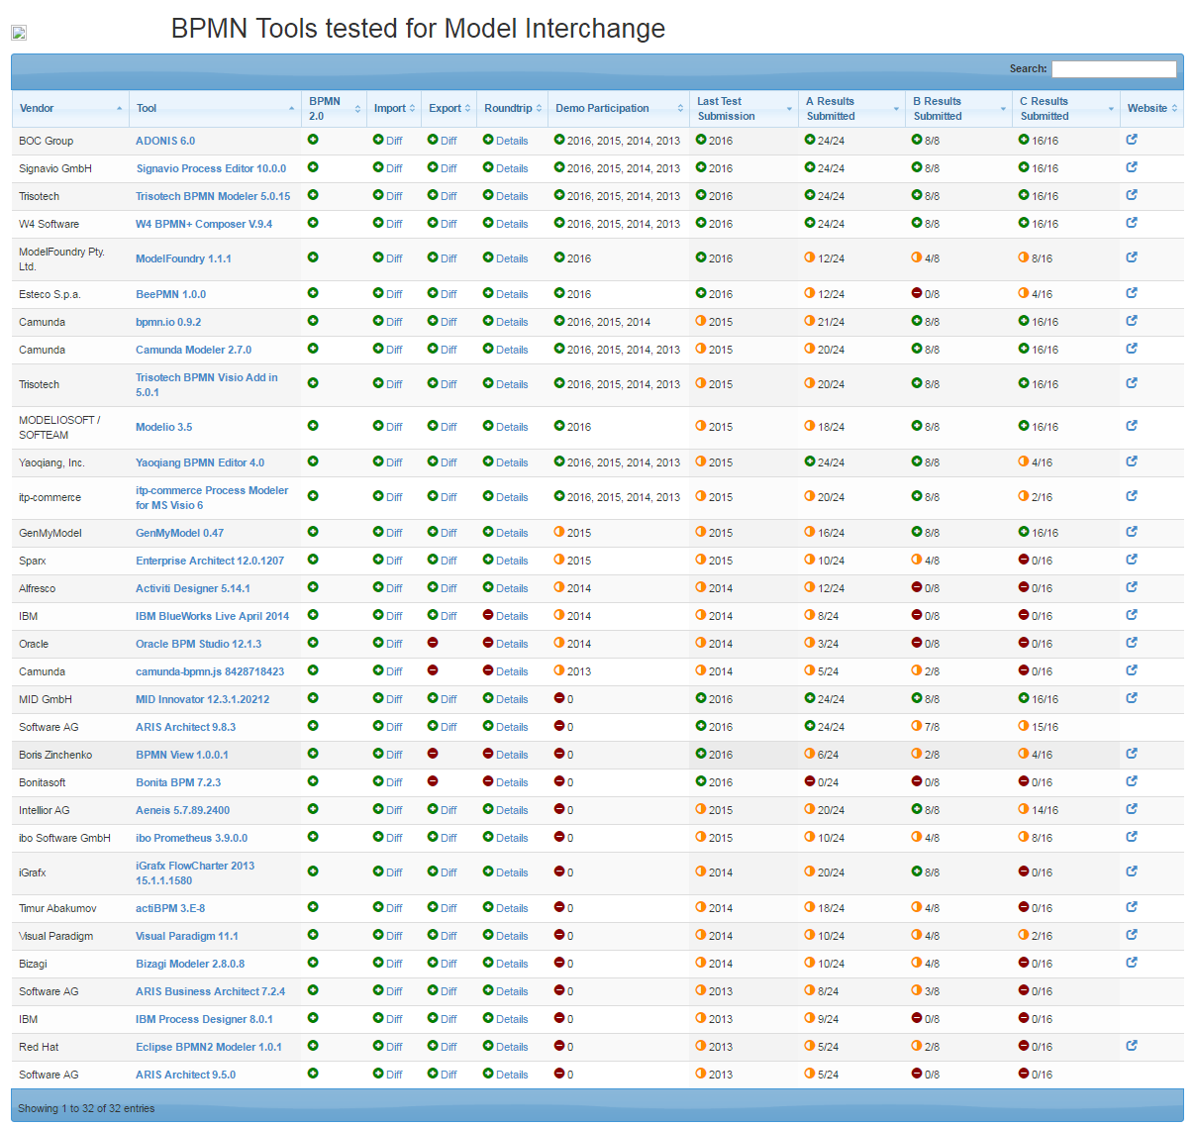Click website icon in Timur Abakumov row
Screen dimensions: 1195x1128
point(1132,907)
